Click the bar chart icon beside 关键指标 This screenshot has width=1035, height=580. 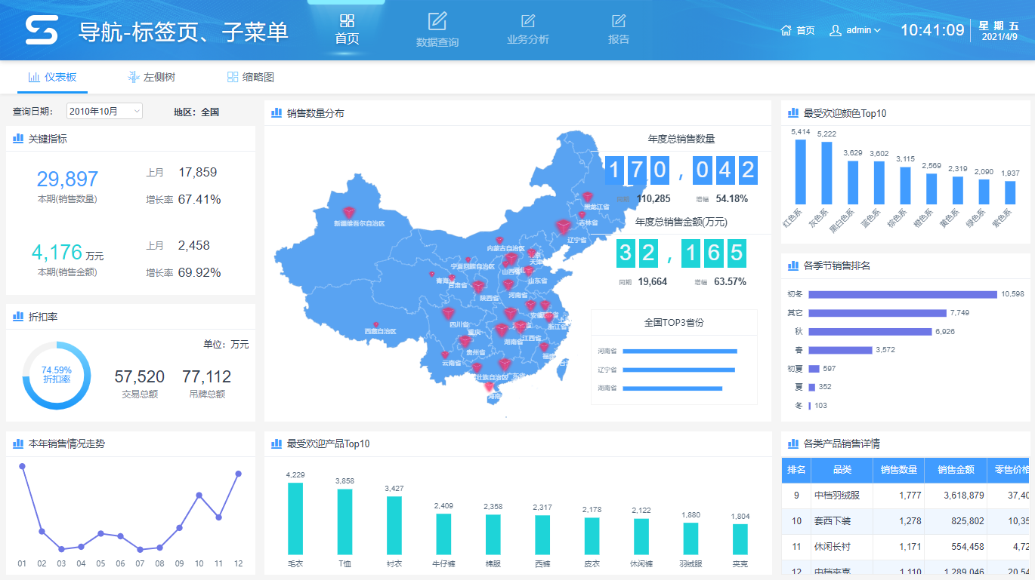pos(18,139)
